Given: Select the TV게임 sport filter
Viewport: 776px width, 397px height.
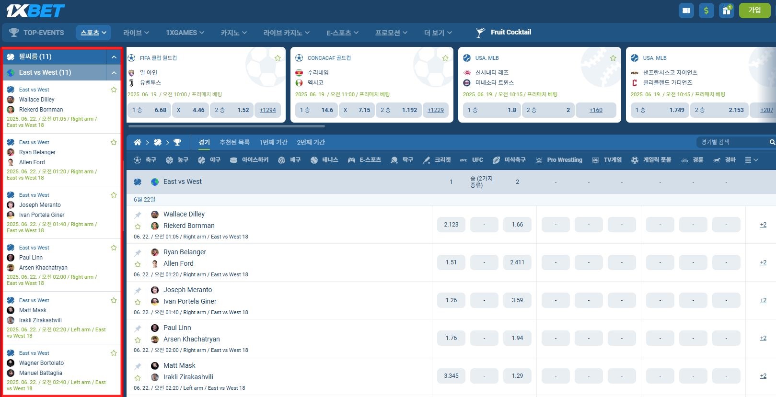Looking at the screenshot, I should (x=607, y=160).
